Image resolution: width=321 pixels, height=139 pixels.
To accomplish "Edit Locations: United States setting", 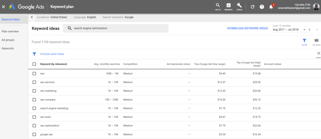I will tap(52, 17).
